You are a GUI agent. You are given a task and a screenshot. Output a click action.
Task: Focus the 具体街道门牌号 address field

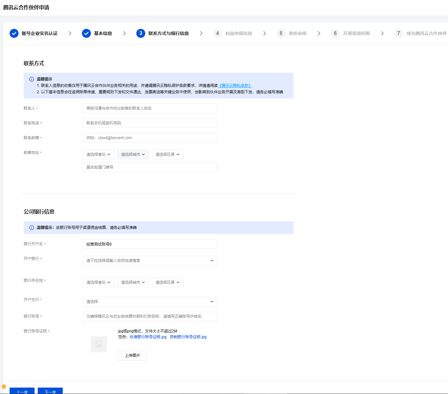(x=150, y=167)
